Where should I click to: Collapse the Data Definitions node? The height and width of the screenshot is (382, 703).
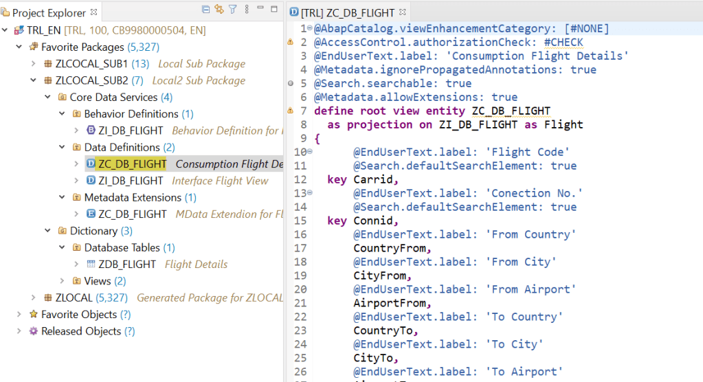coord(62,147)
